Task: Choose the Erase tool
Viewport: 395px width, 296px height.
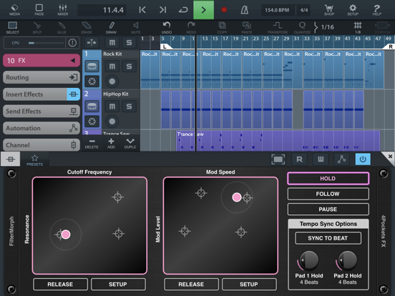Action: tap(87, 28)
